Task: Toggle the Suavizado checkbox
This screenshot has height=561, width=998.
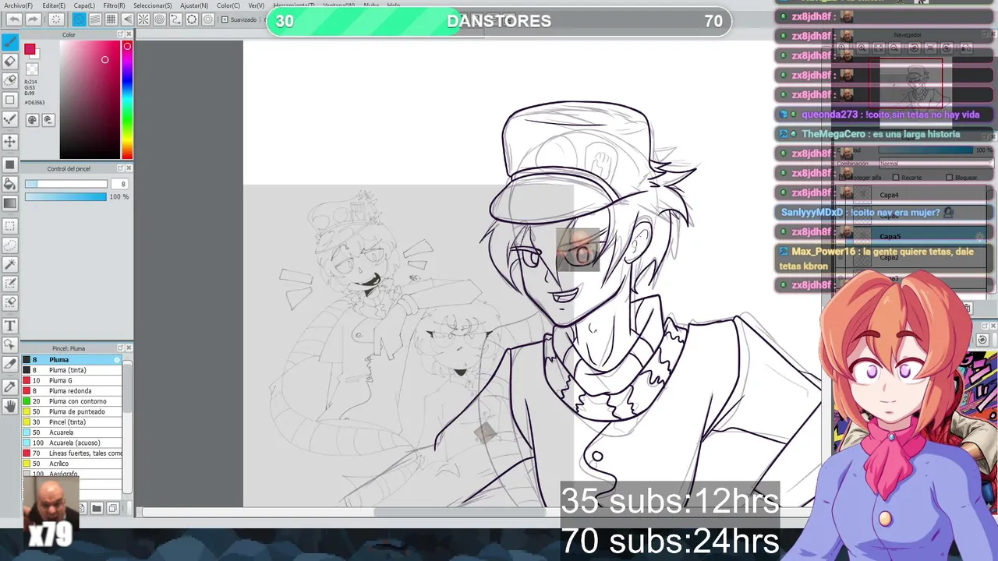Action: 225,19
